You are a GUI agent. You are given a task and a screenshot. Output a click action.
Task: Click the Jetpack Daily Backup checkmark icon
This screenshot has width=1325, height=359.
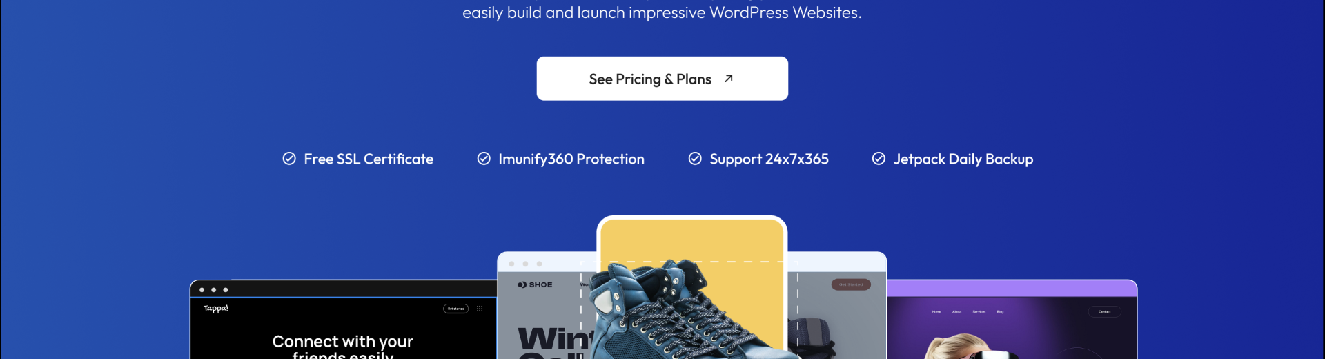pyautogui.click(x=879, y=159)
